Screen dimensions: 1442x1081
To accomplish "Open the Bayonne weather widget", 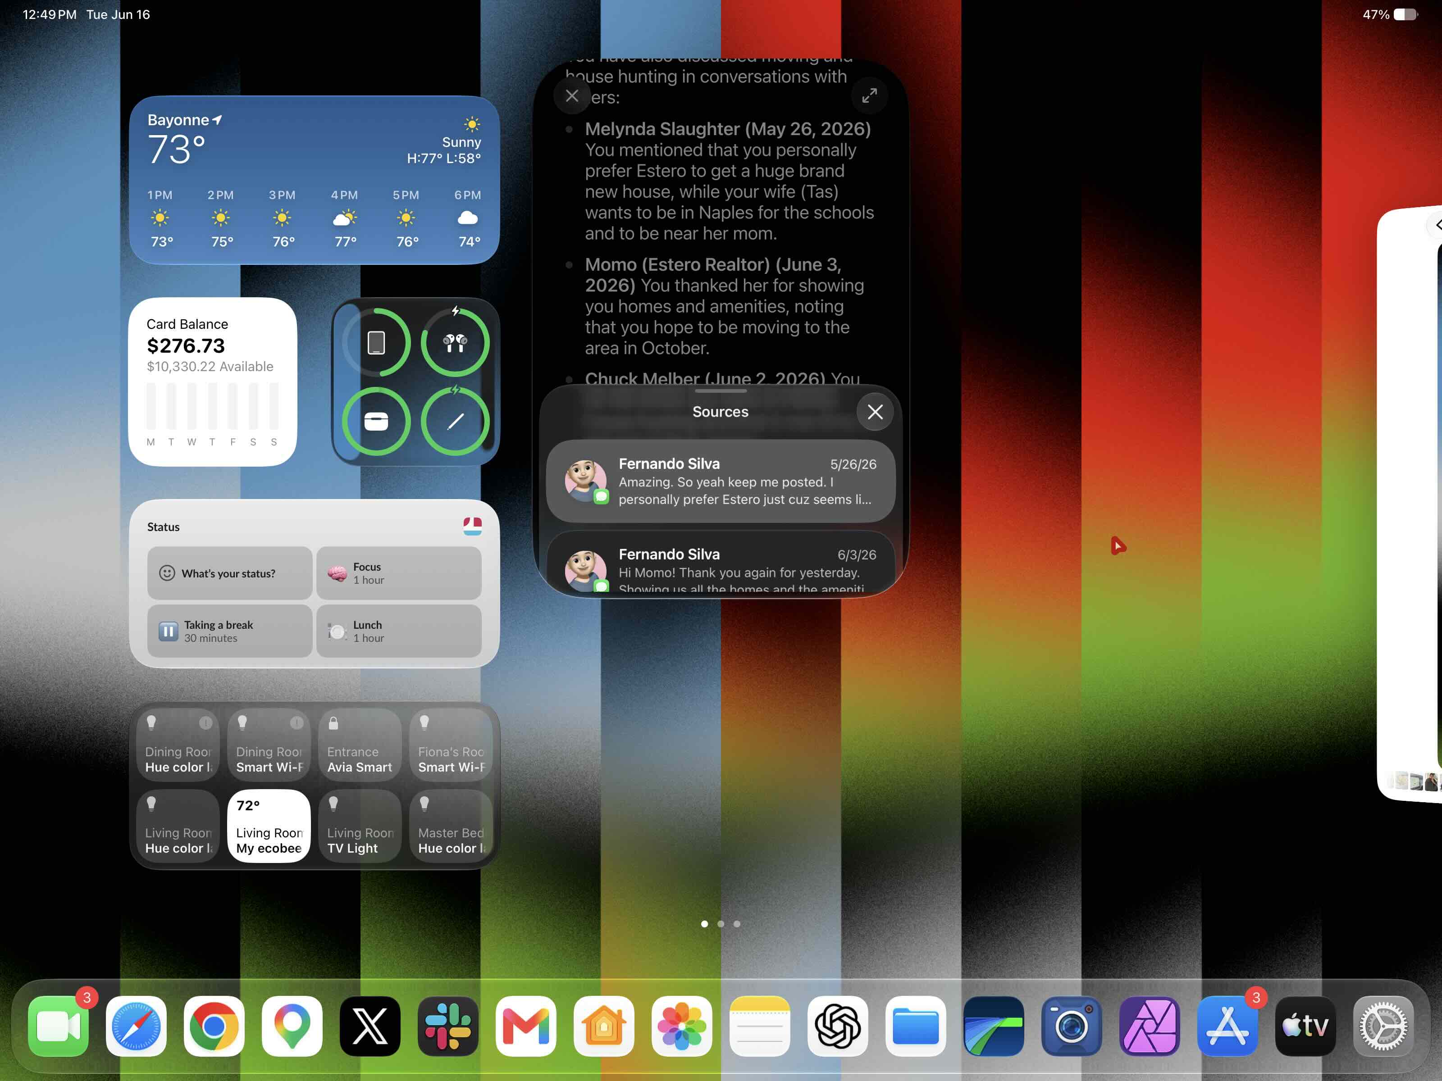I will pos(314,180).
